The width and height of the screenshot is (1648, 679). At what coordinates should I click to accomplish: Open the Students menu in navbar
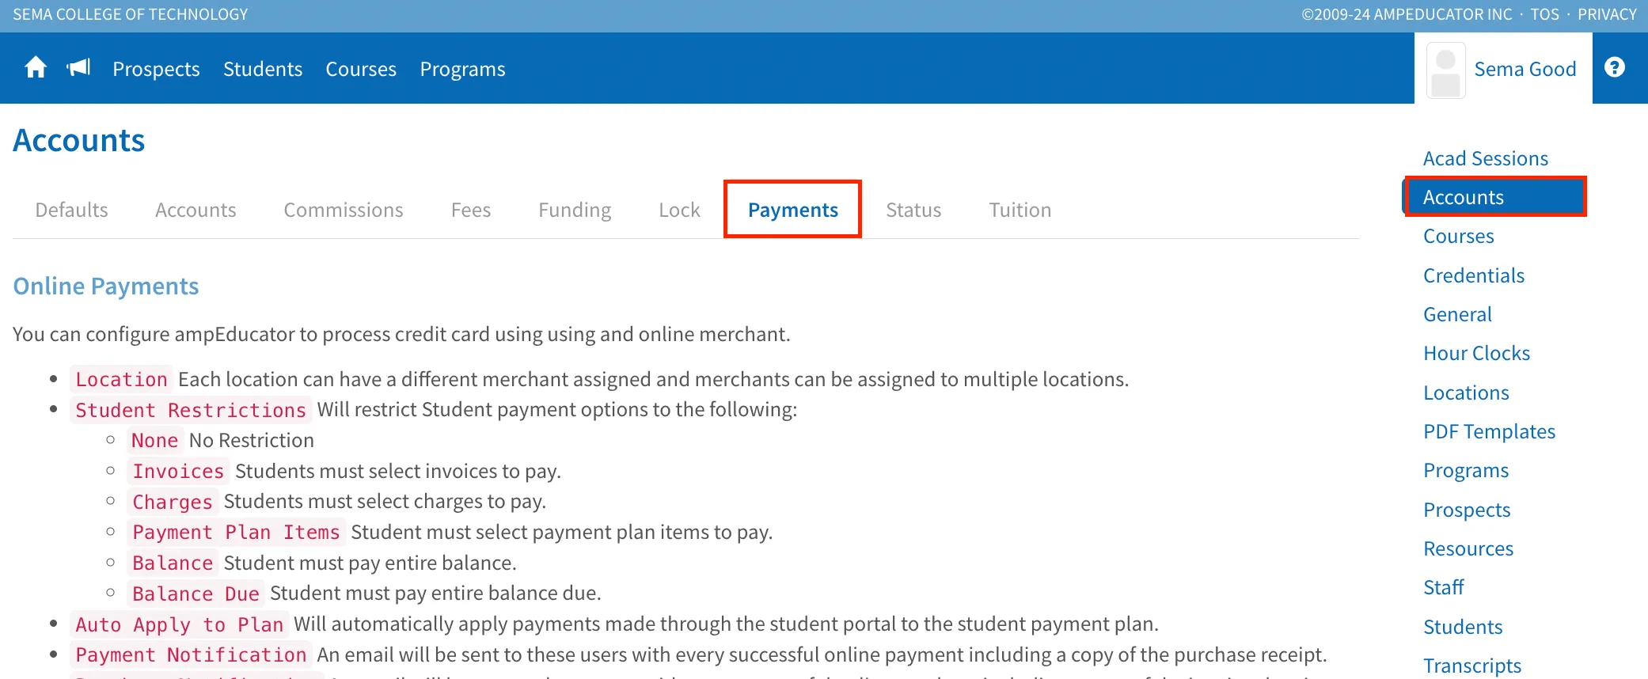263,70
